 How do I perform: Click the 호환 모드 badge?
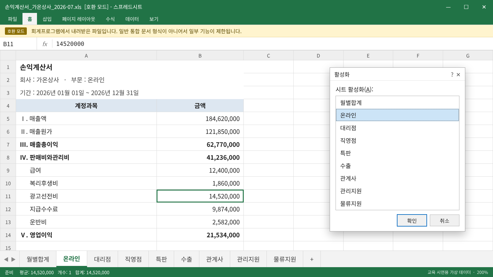[x=16, y=31]
